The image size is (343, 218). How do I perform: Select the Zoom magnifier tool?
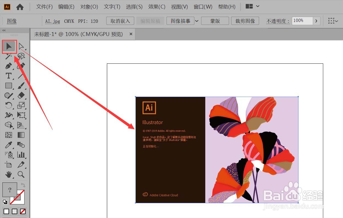(x=21, y=174)
